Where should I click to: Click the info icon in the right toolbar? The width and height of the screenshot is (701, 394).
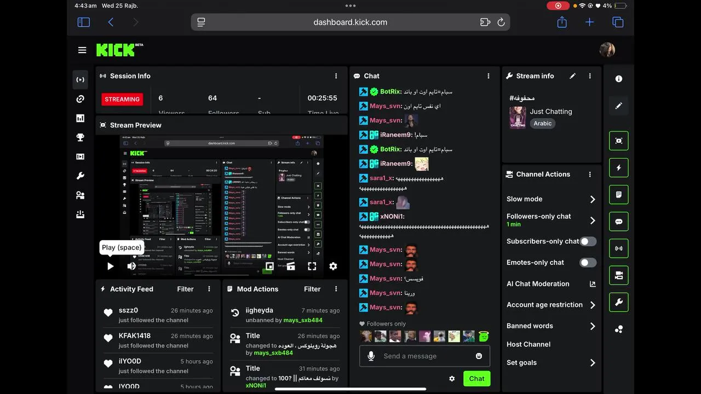point(619,79)
